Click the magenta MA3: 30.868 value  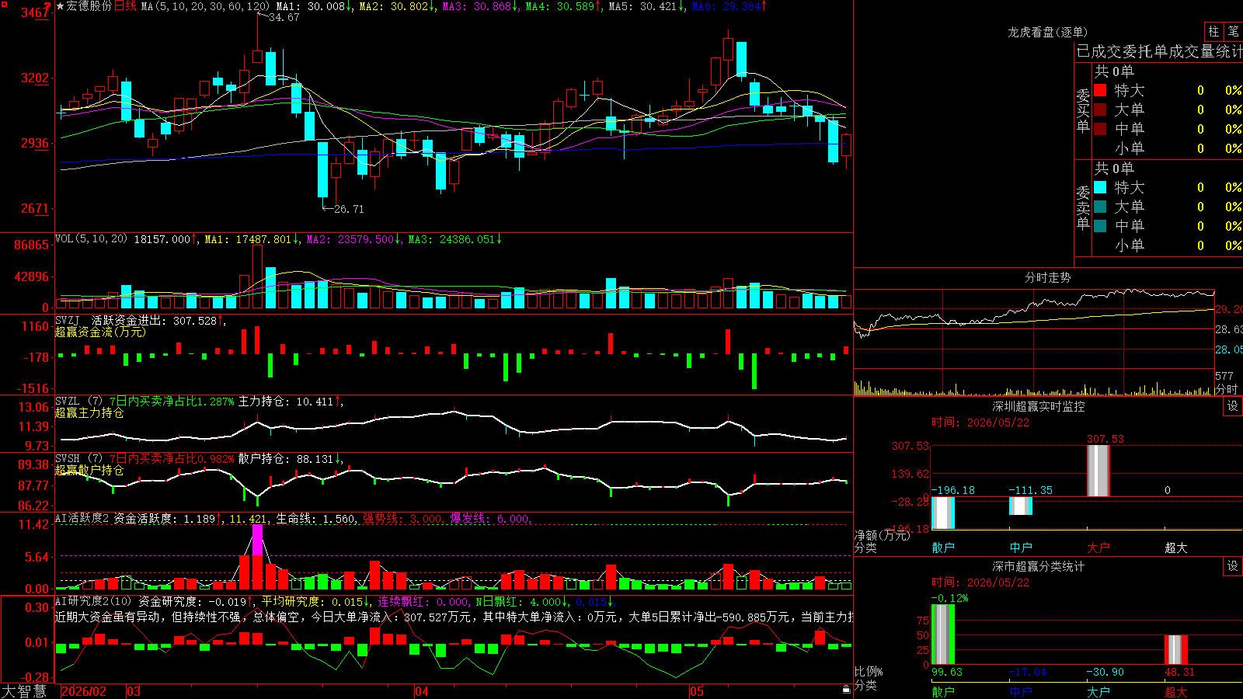click(x=481, y=6)
